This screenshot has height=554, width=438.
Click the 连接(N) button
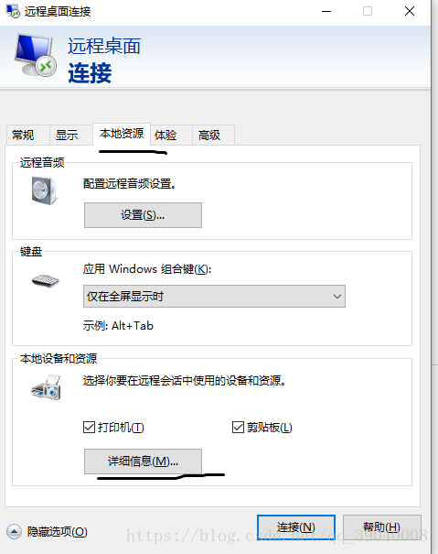pyautogui.click(x=296, y=527)
